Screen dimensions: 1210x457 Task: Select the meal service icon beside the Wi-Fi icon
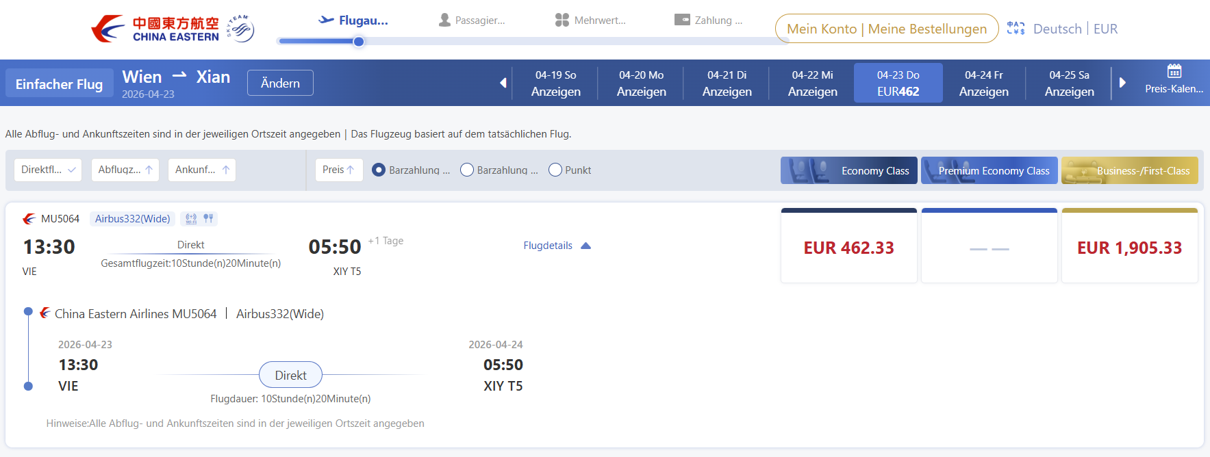pos(208,218)
